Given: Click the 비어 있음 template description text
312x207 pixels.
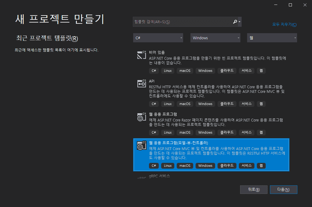Looking at the screenshot, I should point(218,61).
